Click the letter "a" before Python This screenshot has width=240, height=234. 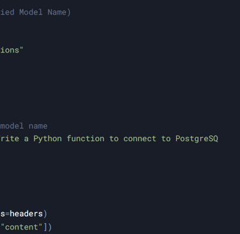pyautogui.click(x=26, y=139)
